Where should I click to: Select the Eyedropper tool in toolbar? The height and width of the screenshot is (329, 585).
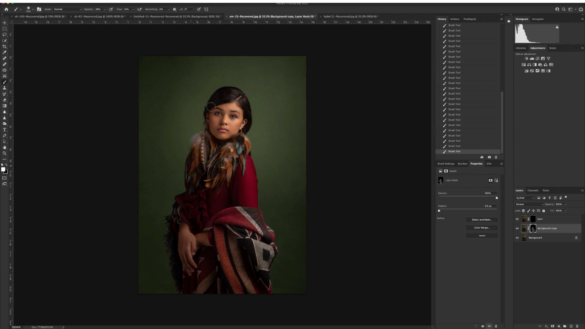5,52
